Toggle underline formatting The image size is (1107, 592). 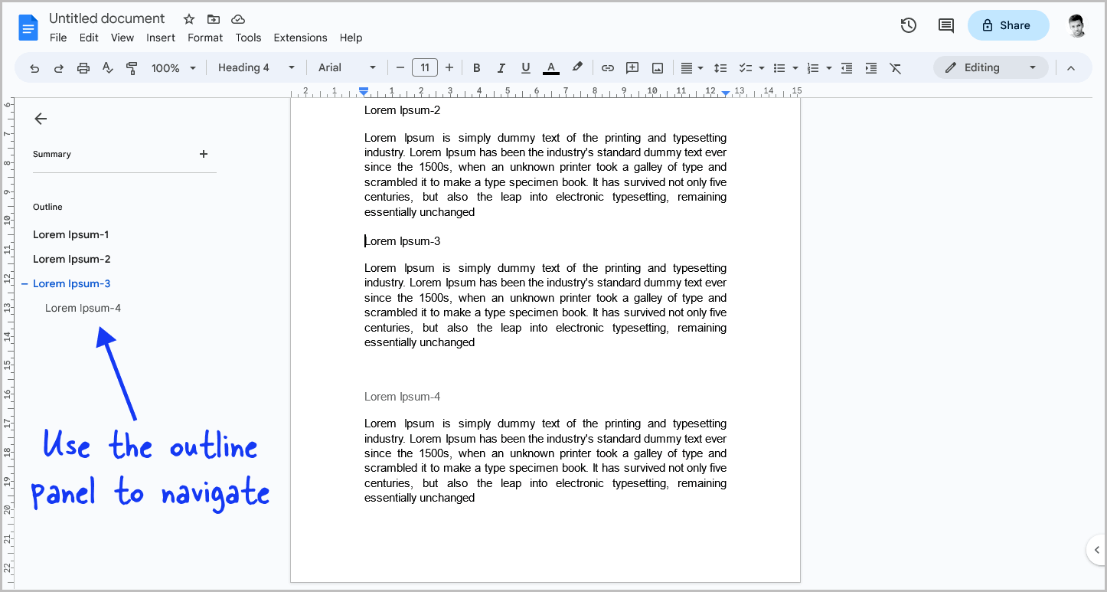526,67
